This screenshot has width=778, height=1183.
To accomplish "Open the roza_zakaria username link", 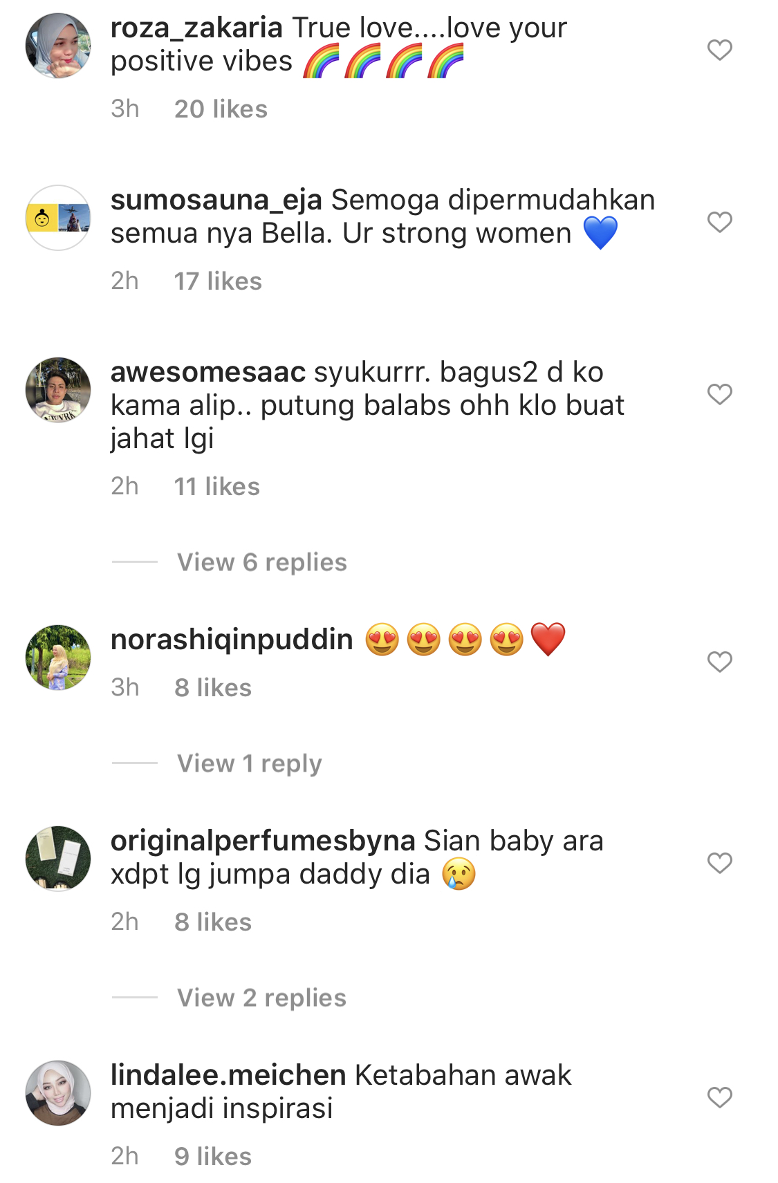I will click(x=196, y=28).
